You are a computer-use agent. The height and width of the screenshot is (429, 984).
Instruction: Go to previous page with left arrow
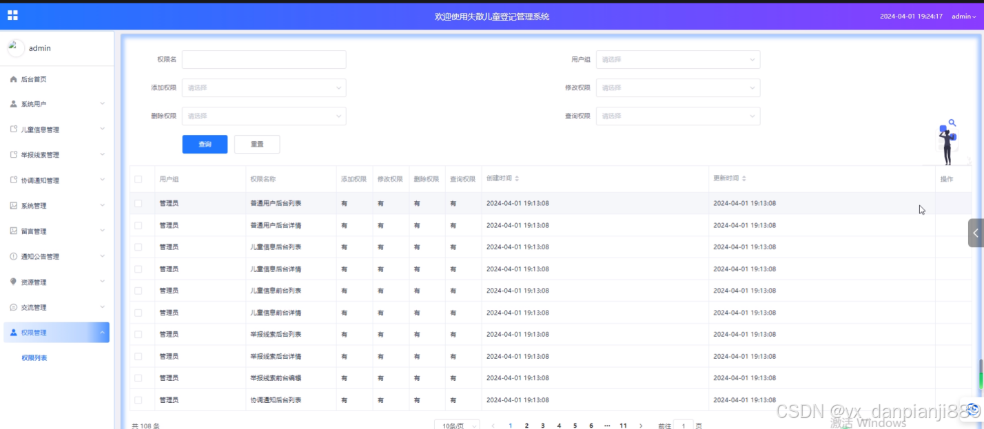point(493,426)
